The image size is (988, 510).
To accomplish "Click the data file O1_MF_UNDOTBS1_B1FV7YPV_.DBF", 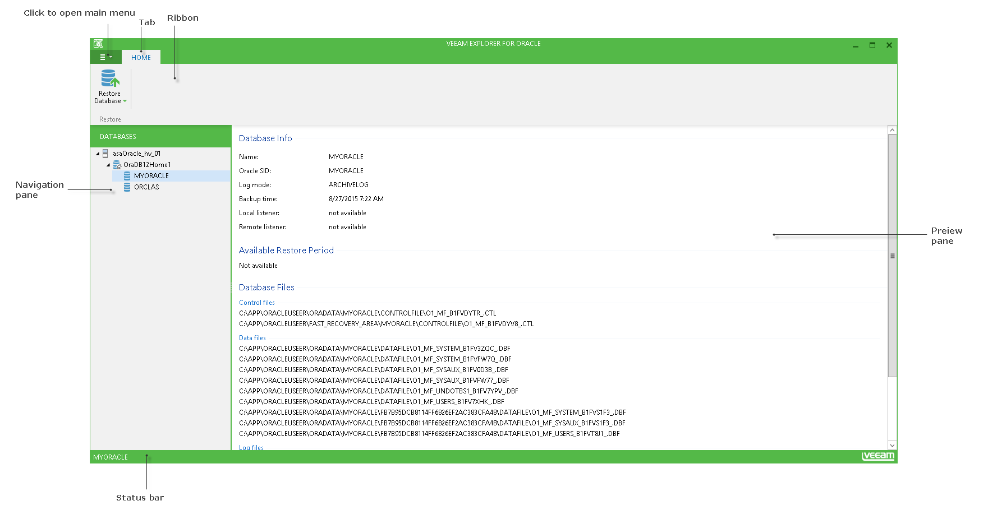I will [379, 391].
